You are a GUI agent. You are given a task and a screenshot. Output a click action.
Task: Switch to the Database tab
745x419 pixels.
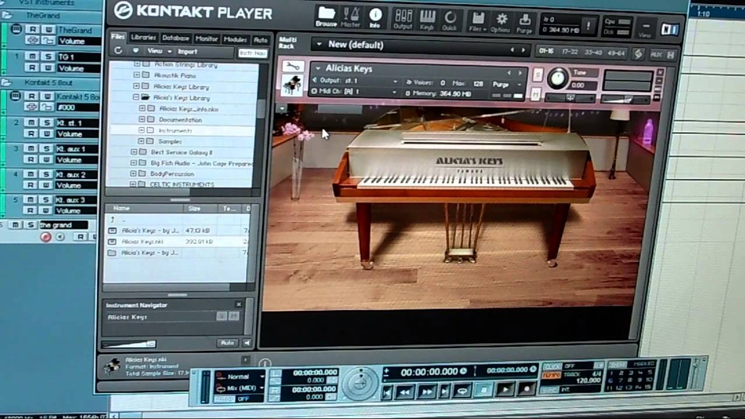(x=176, y=38)
